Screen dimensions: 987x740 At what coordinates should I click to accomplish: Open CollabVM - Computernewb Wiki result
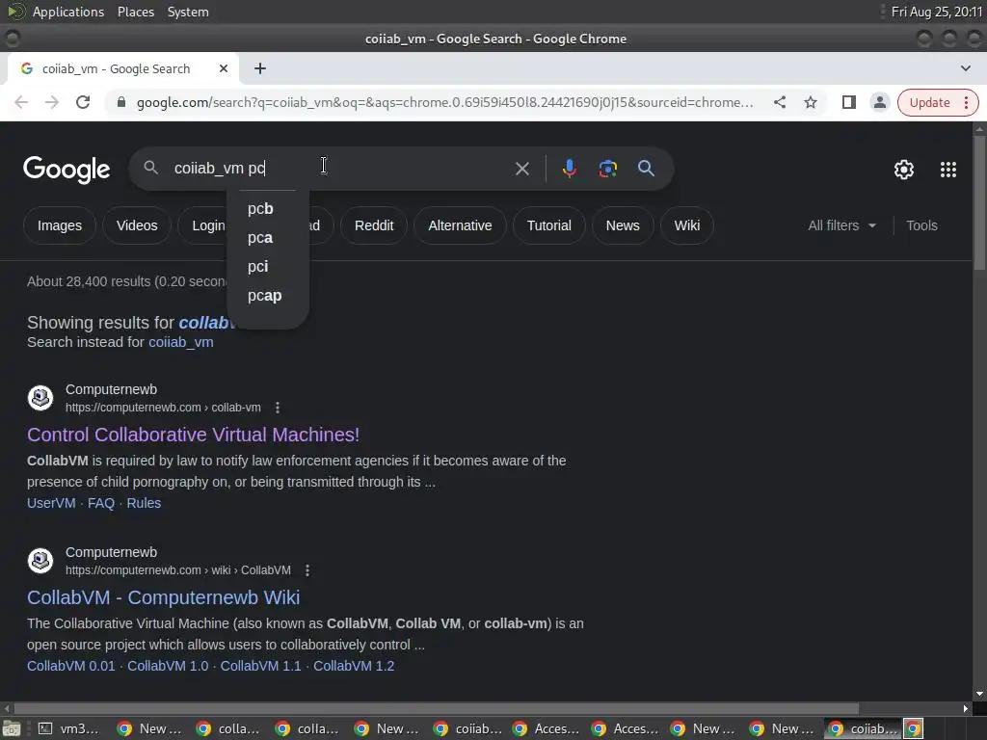click(x=164, y=597)
